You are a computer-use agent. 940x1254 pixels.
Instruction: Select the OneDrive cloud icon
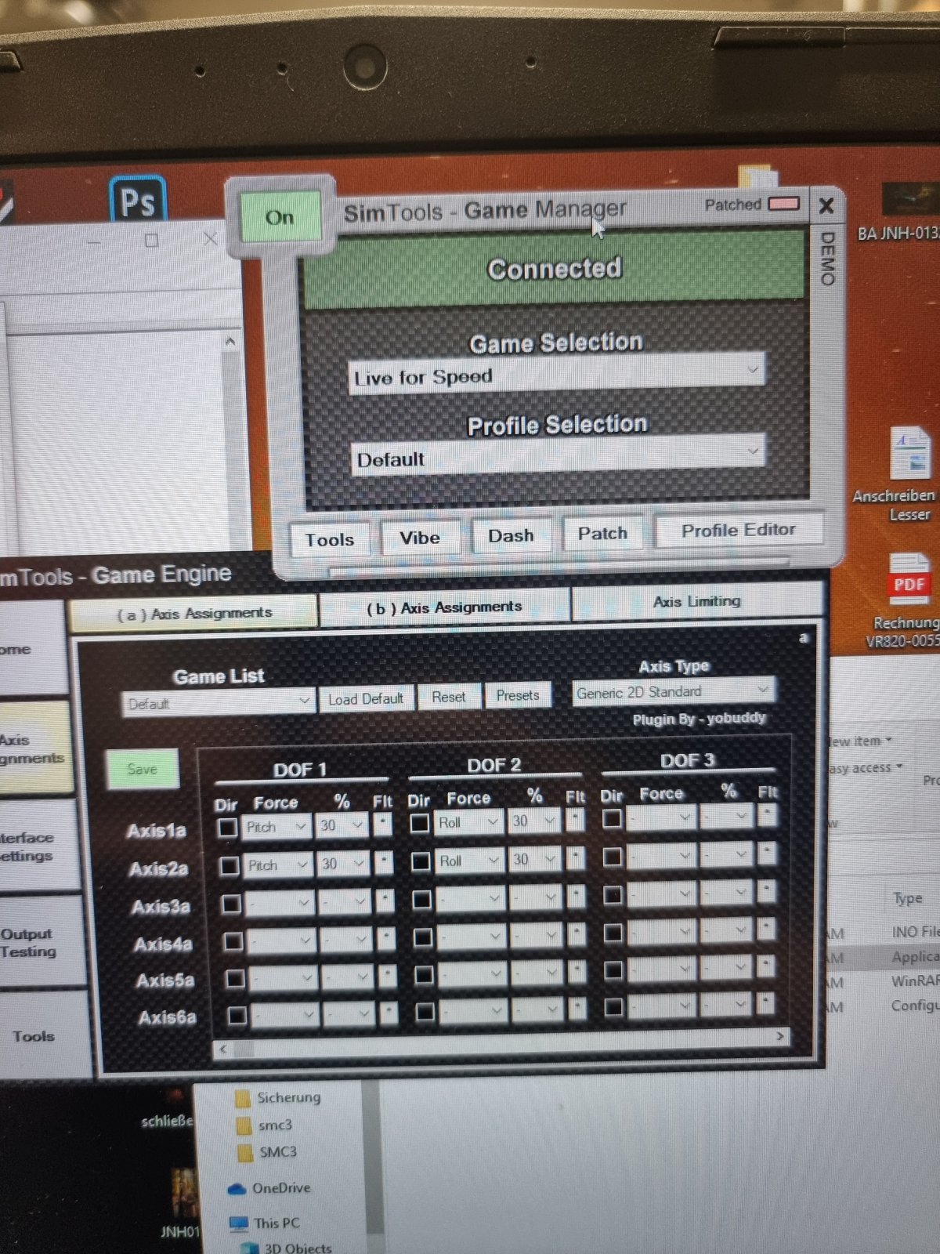coord(237,1189)
